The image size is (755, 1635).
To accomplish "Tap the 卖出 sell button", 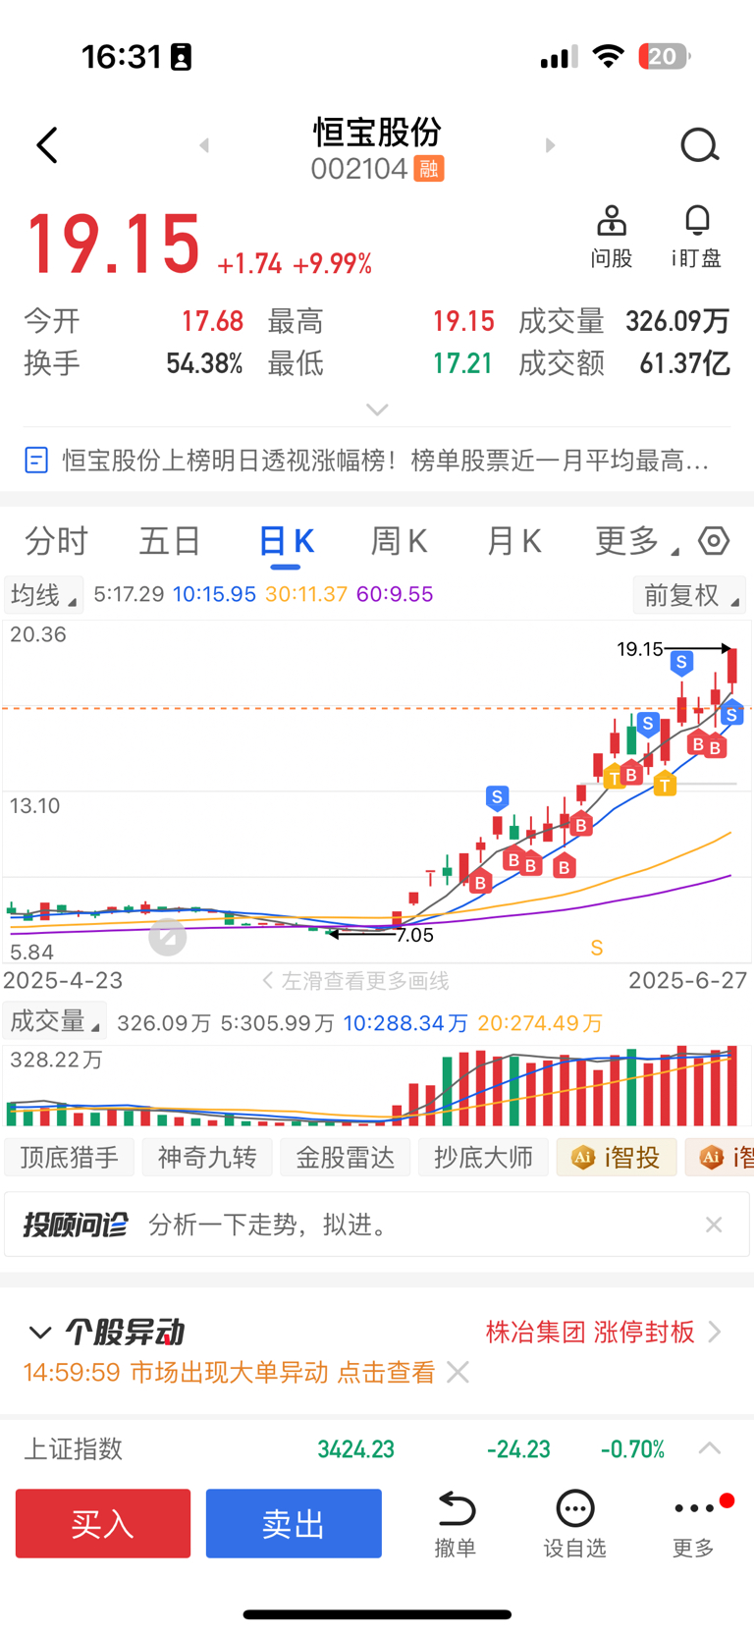I will click(294, 1523).
